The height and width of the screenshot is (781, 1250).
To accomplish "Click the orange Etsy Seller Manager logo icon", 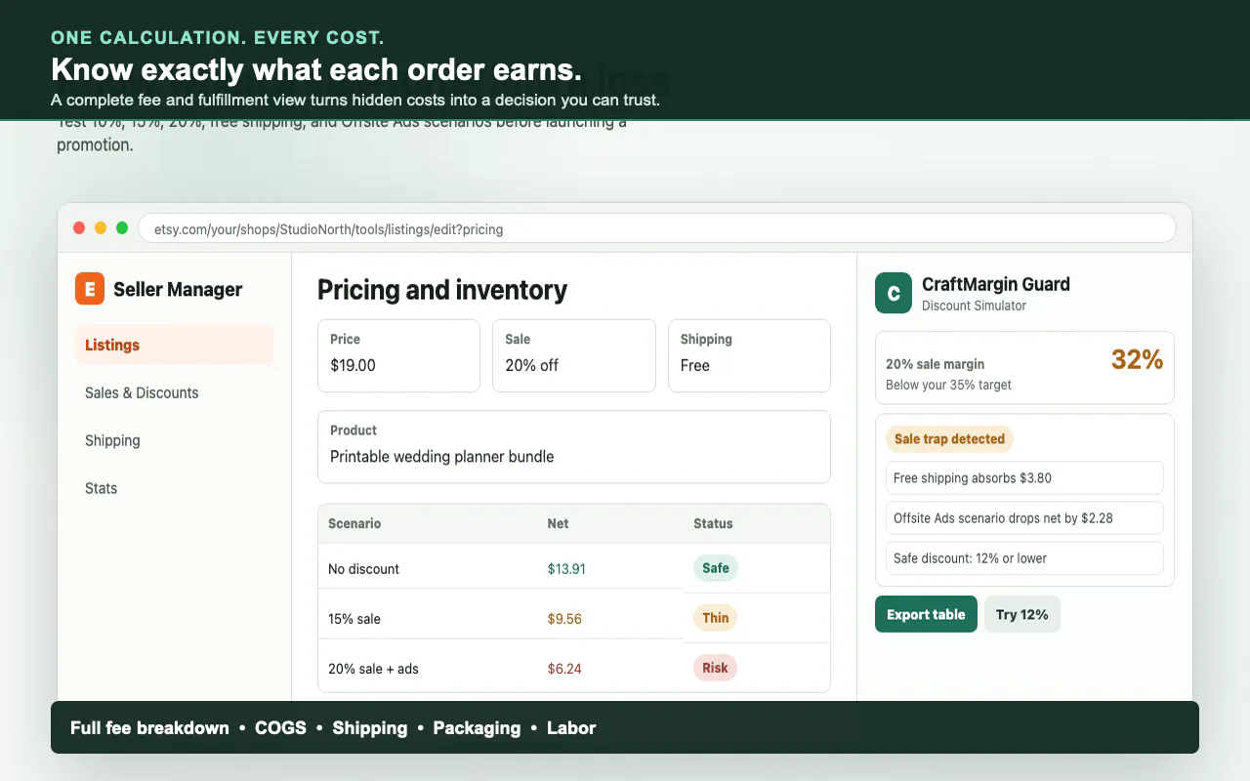I will (x=90, y=289).
